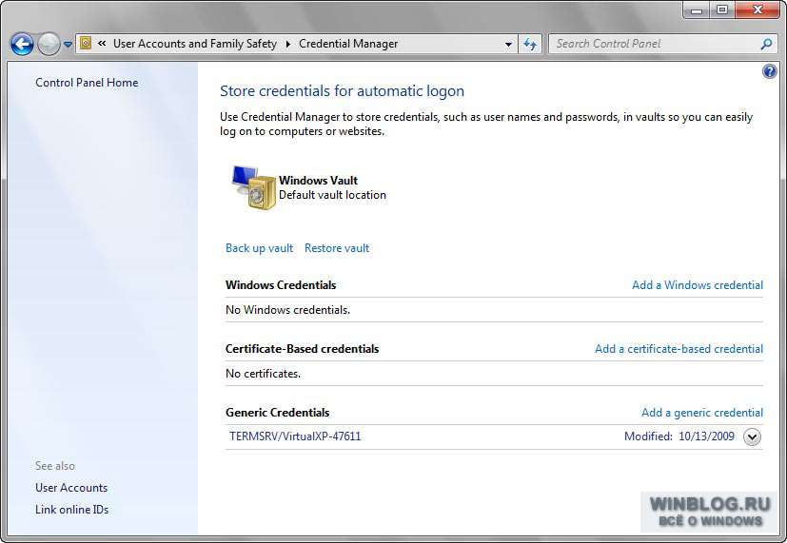Click the Back navigation arrow button
Viewport: 787px width, 543px height.
point(22,44)
